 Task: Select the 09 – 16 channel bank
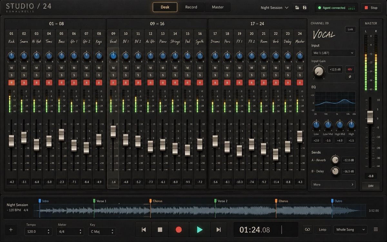click(157, 24)
